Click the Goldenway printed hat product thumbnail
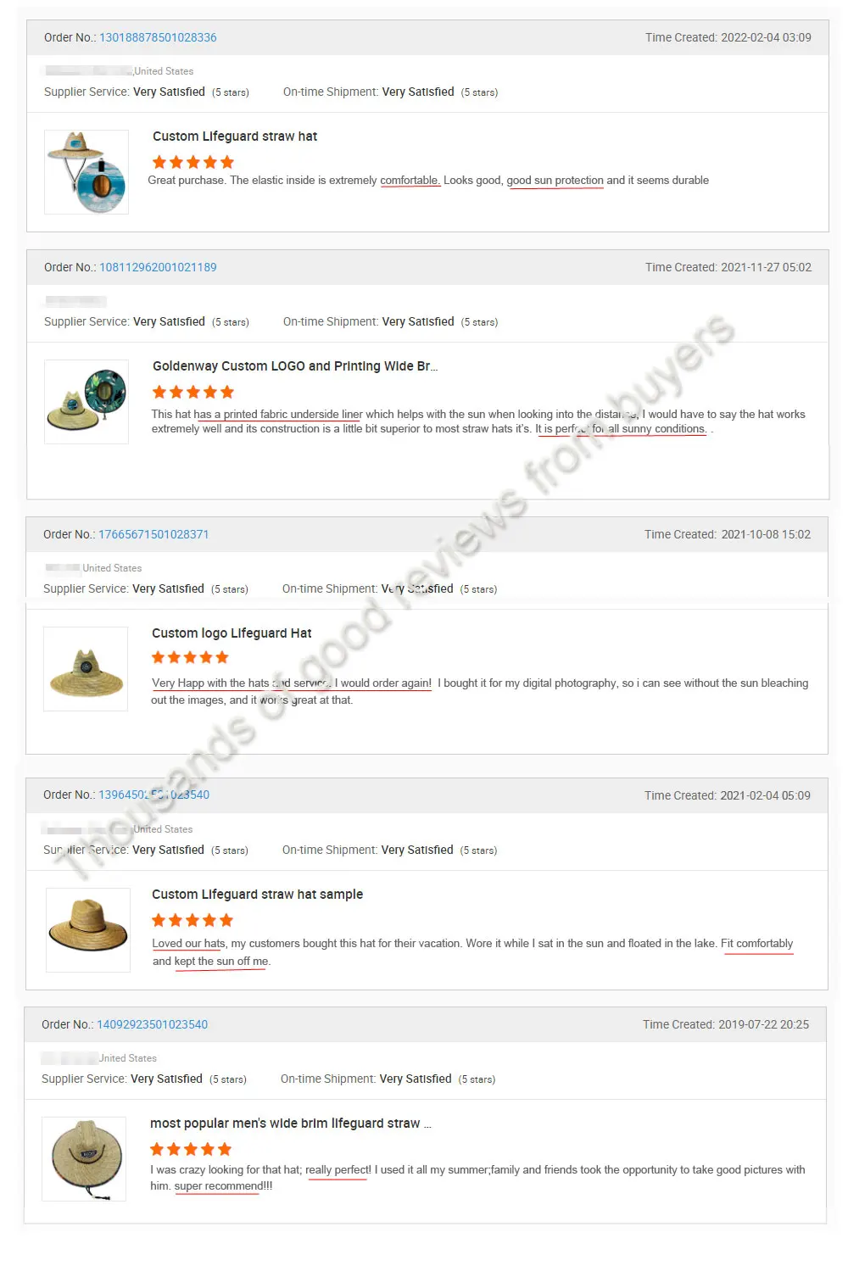The height and width of the screenshot is (1277, 848). pos(86,402)
